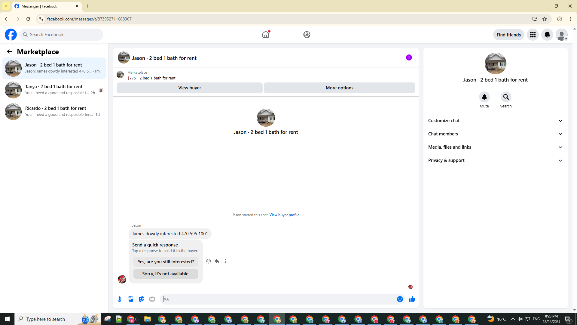Send a thumbs-up like
The image size is (577, 325).
pos(412,299)
